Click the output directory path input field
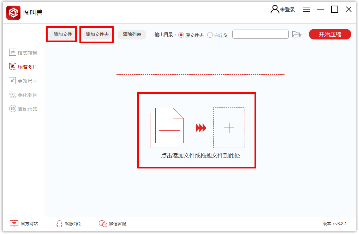This screenshot has width=359, height=234. [260, 34]
